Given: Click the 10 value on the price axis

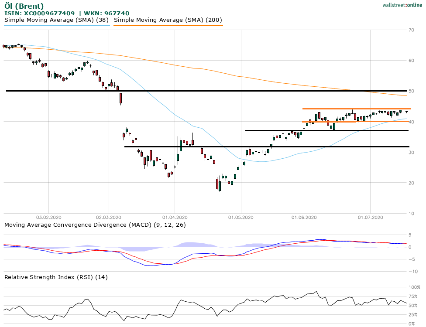Looking at the screenshot, I should 411,214.
